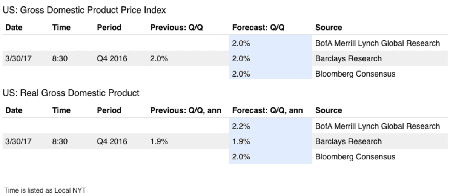450x196 pixels.
Task: Select the 3/30/17 date in the Price Index table
Action: click(18, 58)
